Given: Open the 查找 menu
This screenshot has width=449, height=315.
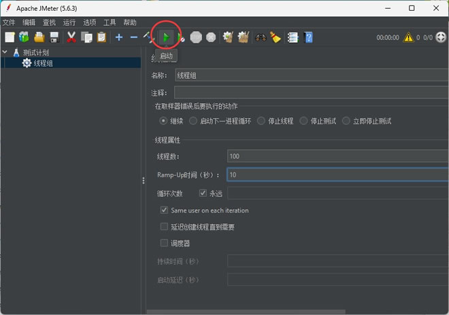Looking at the screenshot, I should tap(49, 22).
